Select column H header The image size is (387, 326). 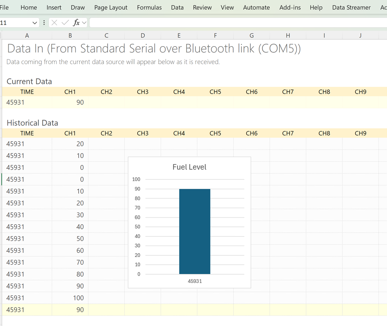288,36
